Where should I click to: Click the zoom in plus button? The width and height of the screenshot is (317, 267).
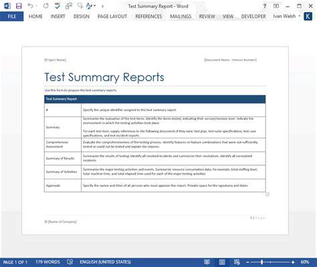293,262
